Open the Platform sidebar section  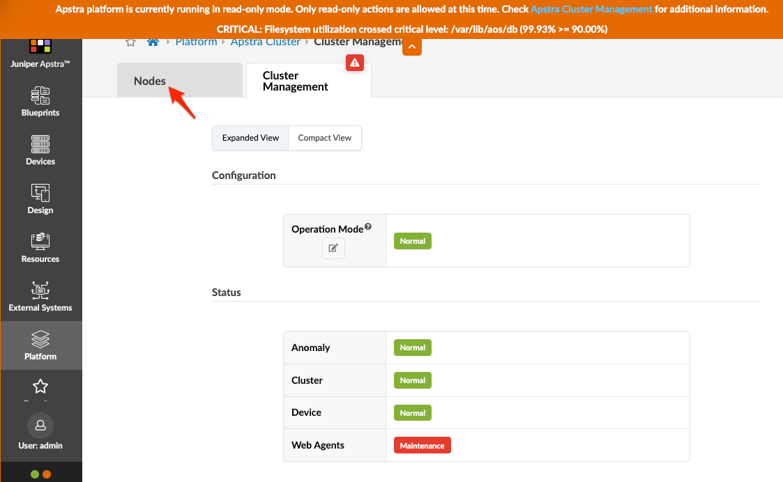pos(40,345)
